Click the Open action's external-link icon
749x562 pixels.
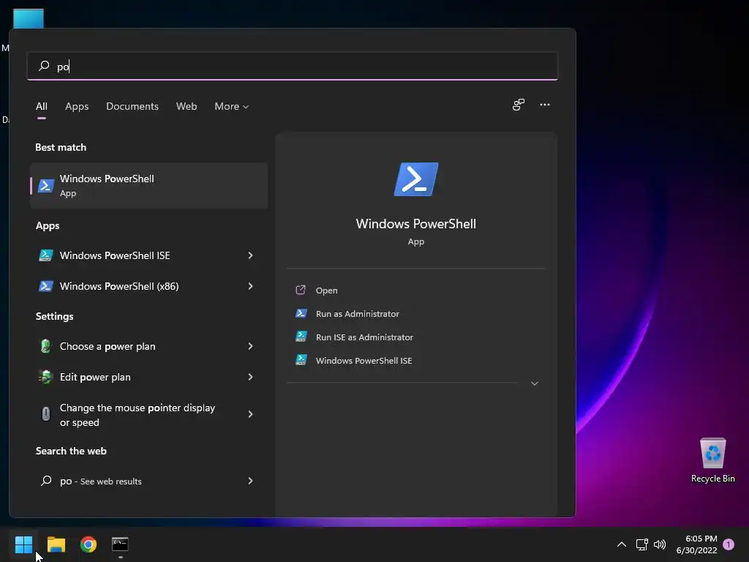coord(301,290)
